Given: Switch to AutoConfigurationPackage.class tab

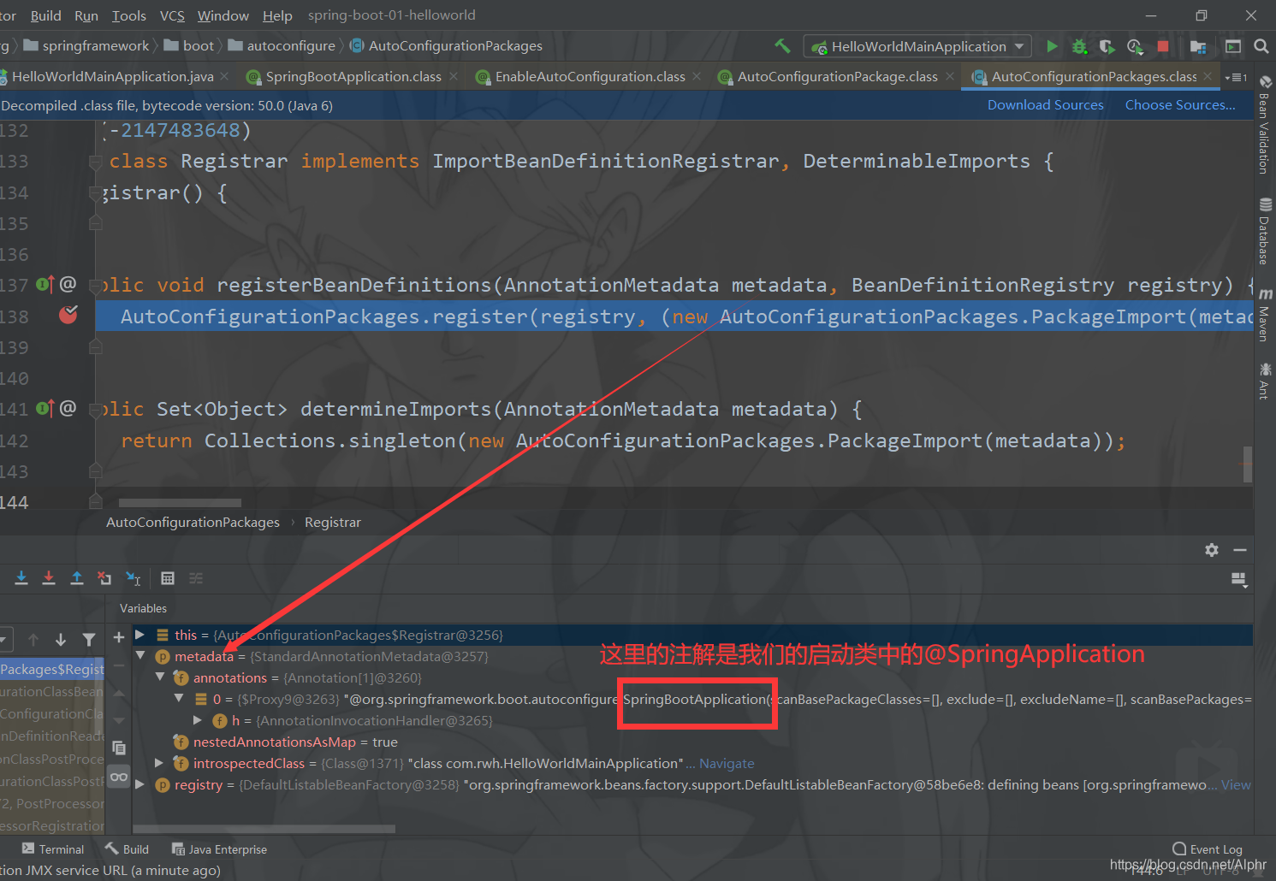Looking at the screenshot, I should pos(837,77).
